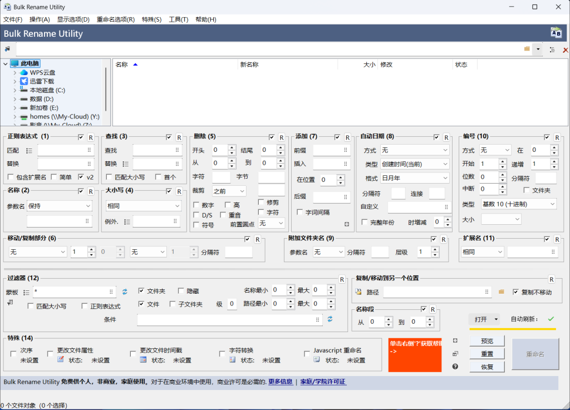Open the 特殊(S) menu

[x=151, y=19]
